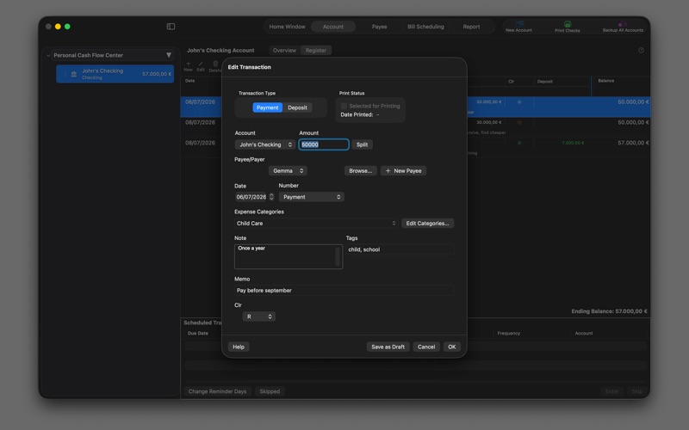Click the date field stepper arrows

(271, 197)
